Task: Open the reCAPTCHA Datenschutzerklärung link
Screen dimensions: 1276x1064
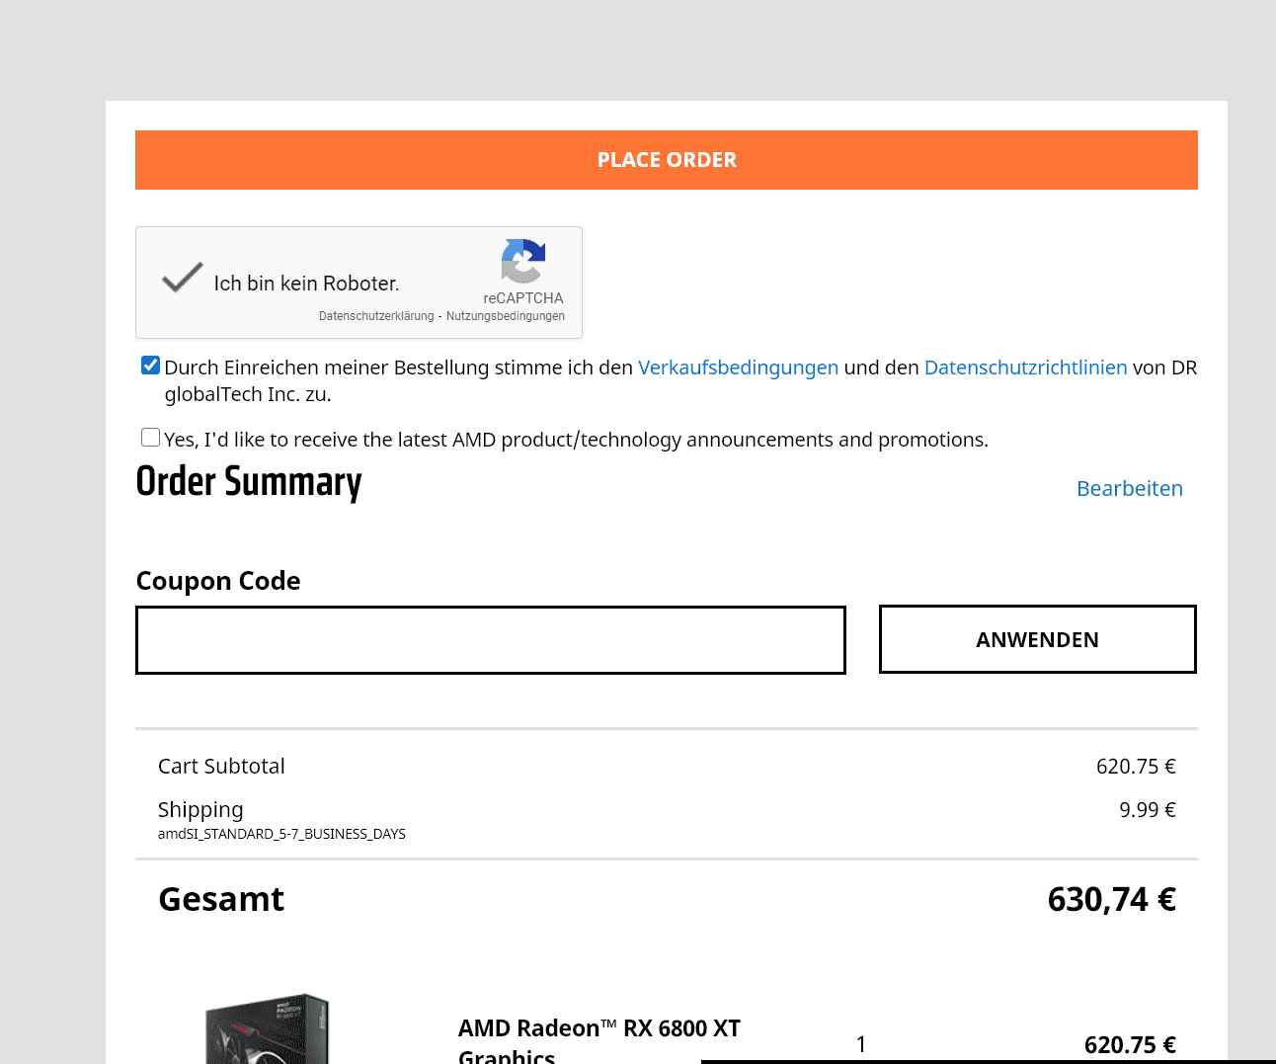Action: 376,316
